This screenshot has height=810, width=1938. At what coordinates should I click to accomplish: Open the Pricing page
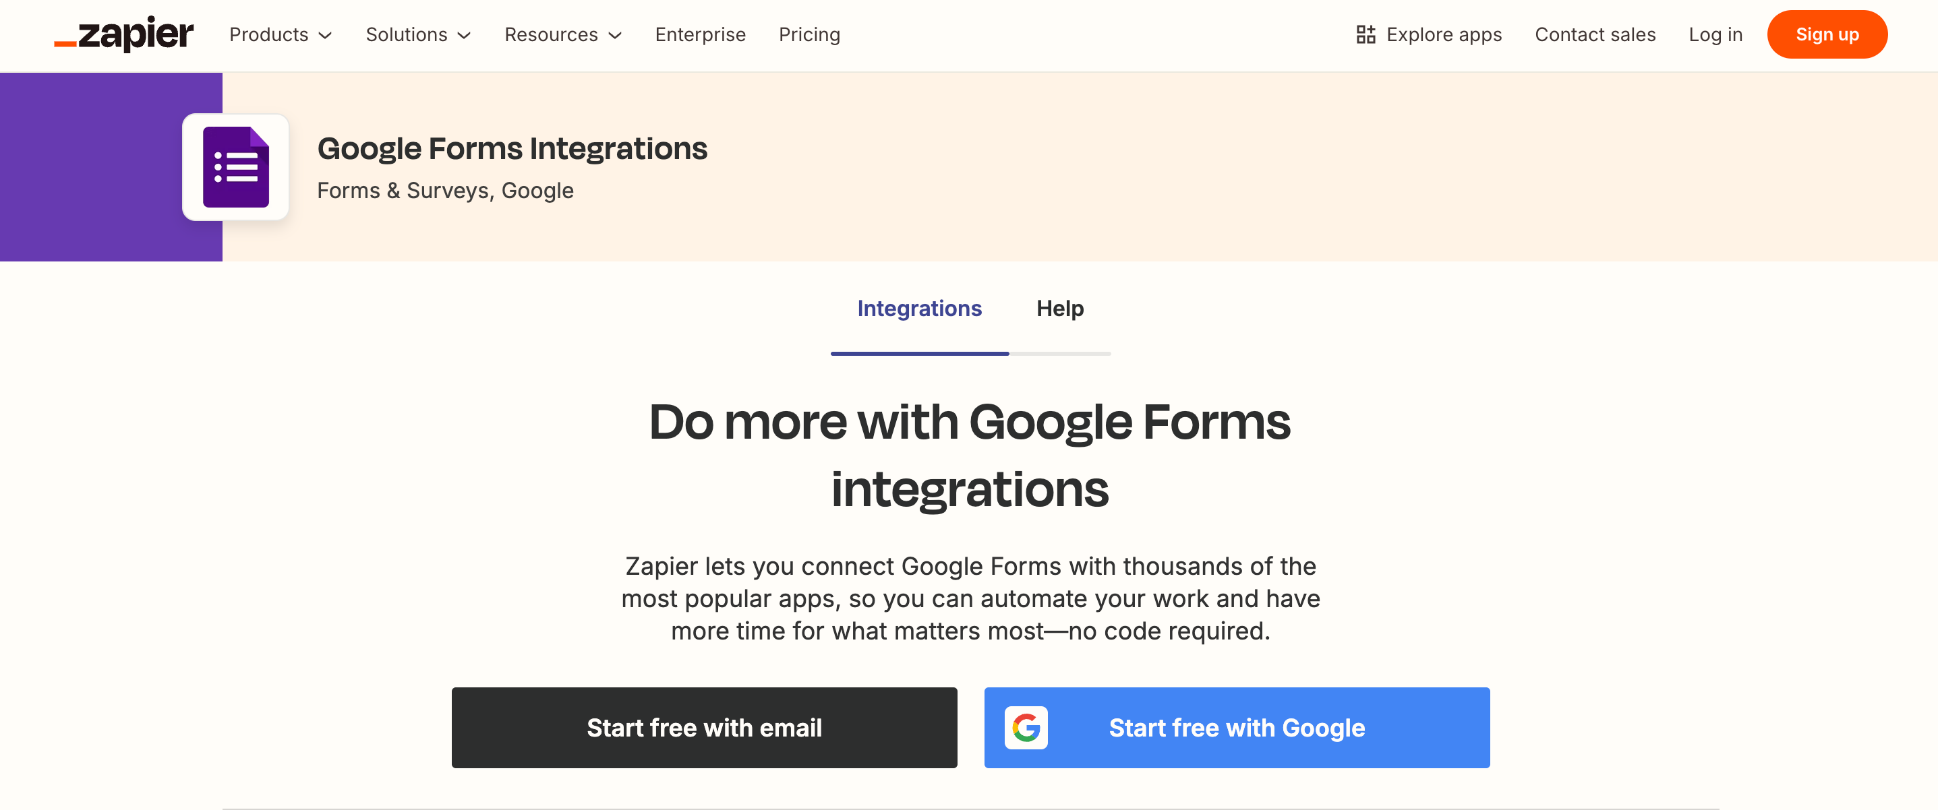click(x=809, y=34)
